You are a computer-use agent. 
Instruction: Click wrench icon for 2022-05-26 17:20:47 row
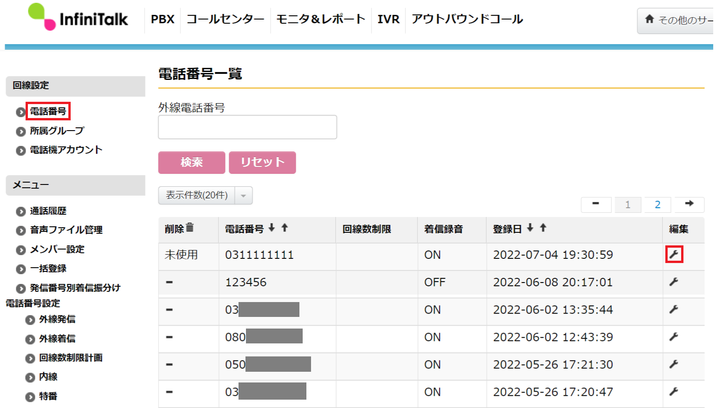pyautogui.click(x=674, y=391)
